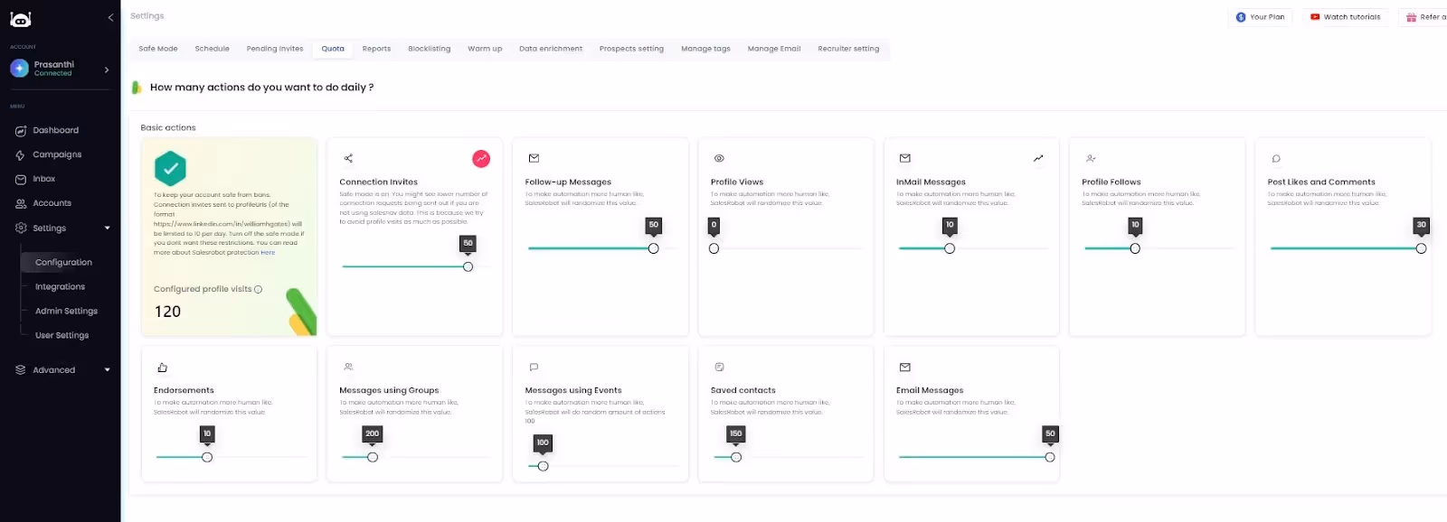Open the Blocklisting tab
This screenshot has width=1447, height=522.
coord(429,49)
